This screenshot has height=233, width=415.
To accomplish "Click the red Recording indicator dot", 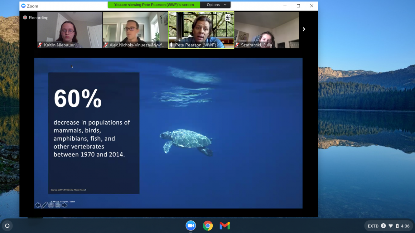I will (25, 17).
